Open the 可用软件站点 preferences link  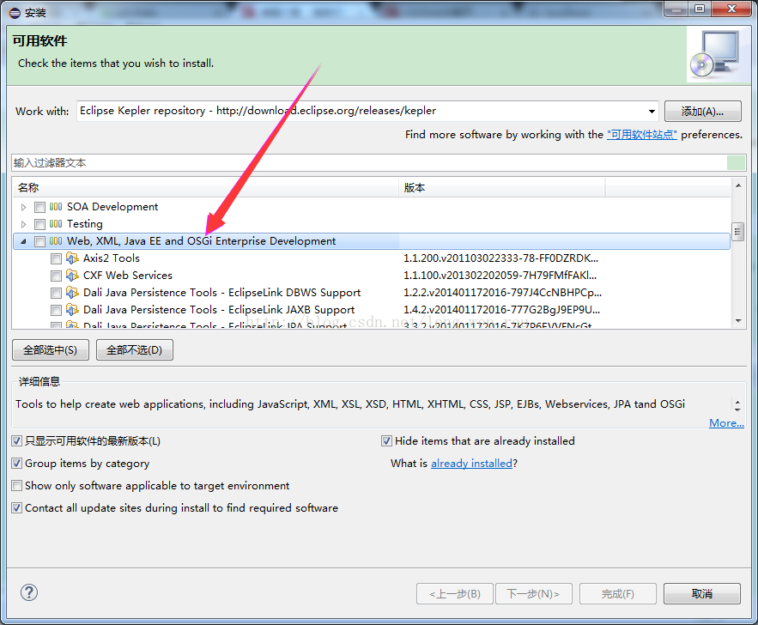[x=642, y=135]
